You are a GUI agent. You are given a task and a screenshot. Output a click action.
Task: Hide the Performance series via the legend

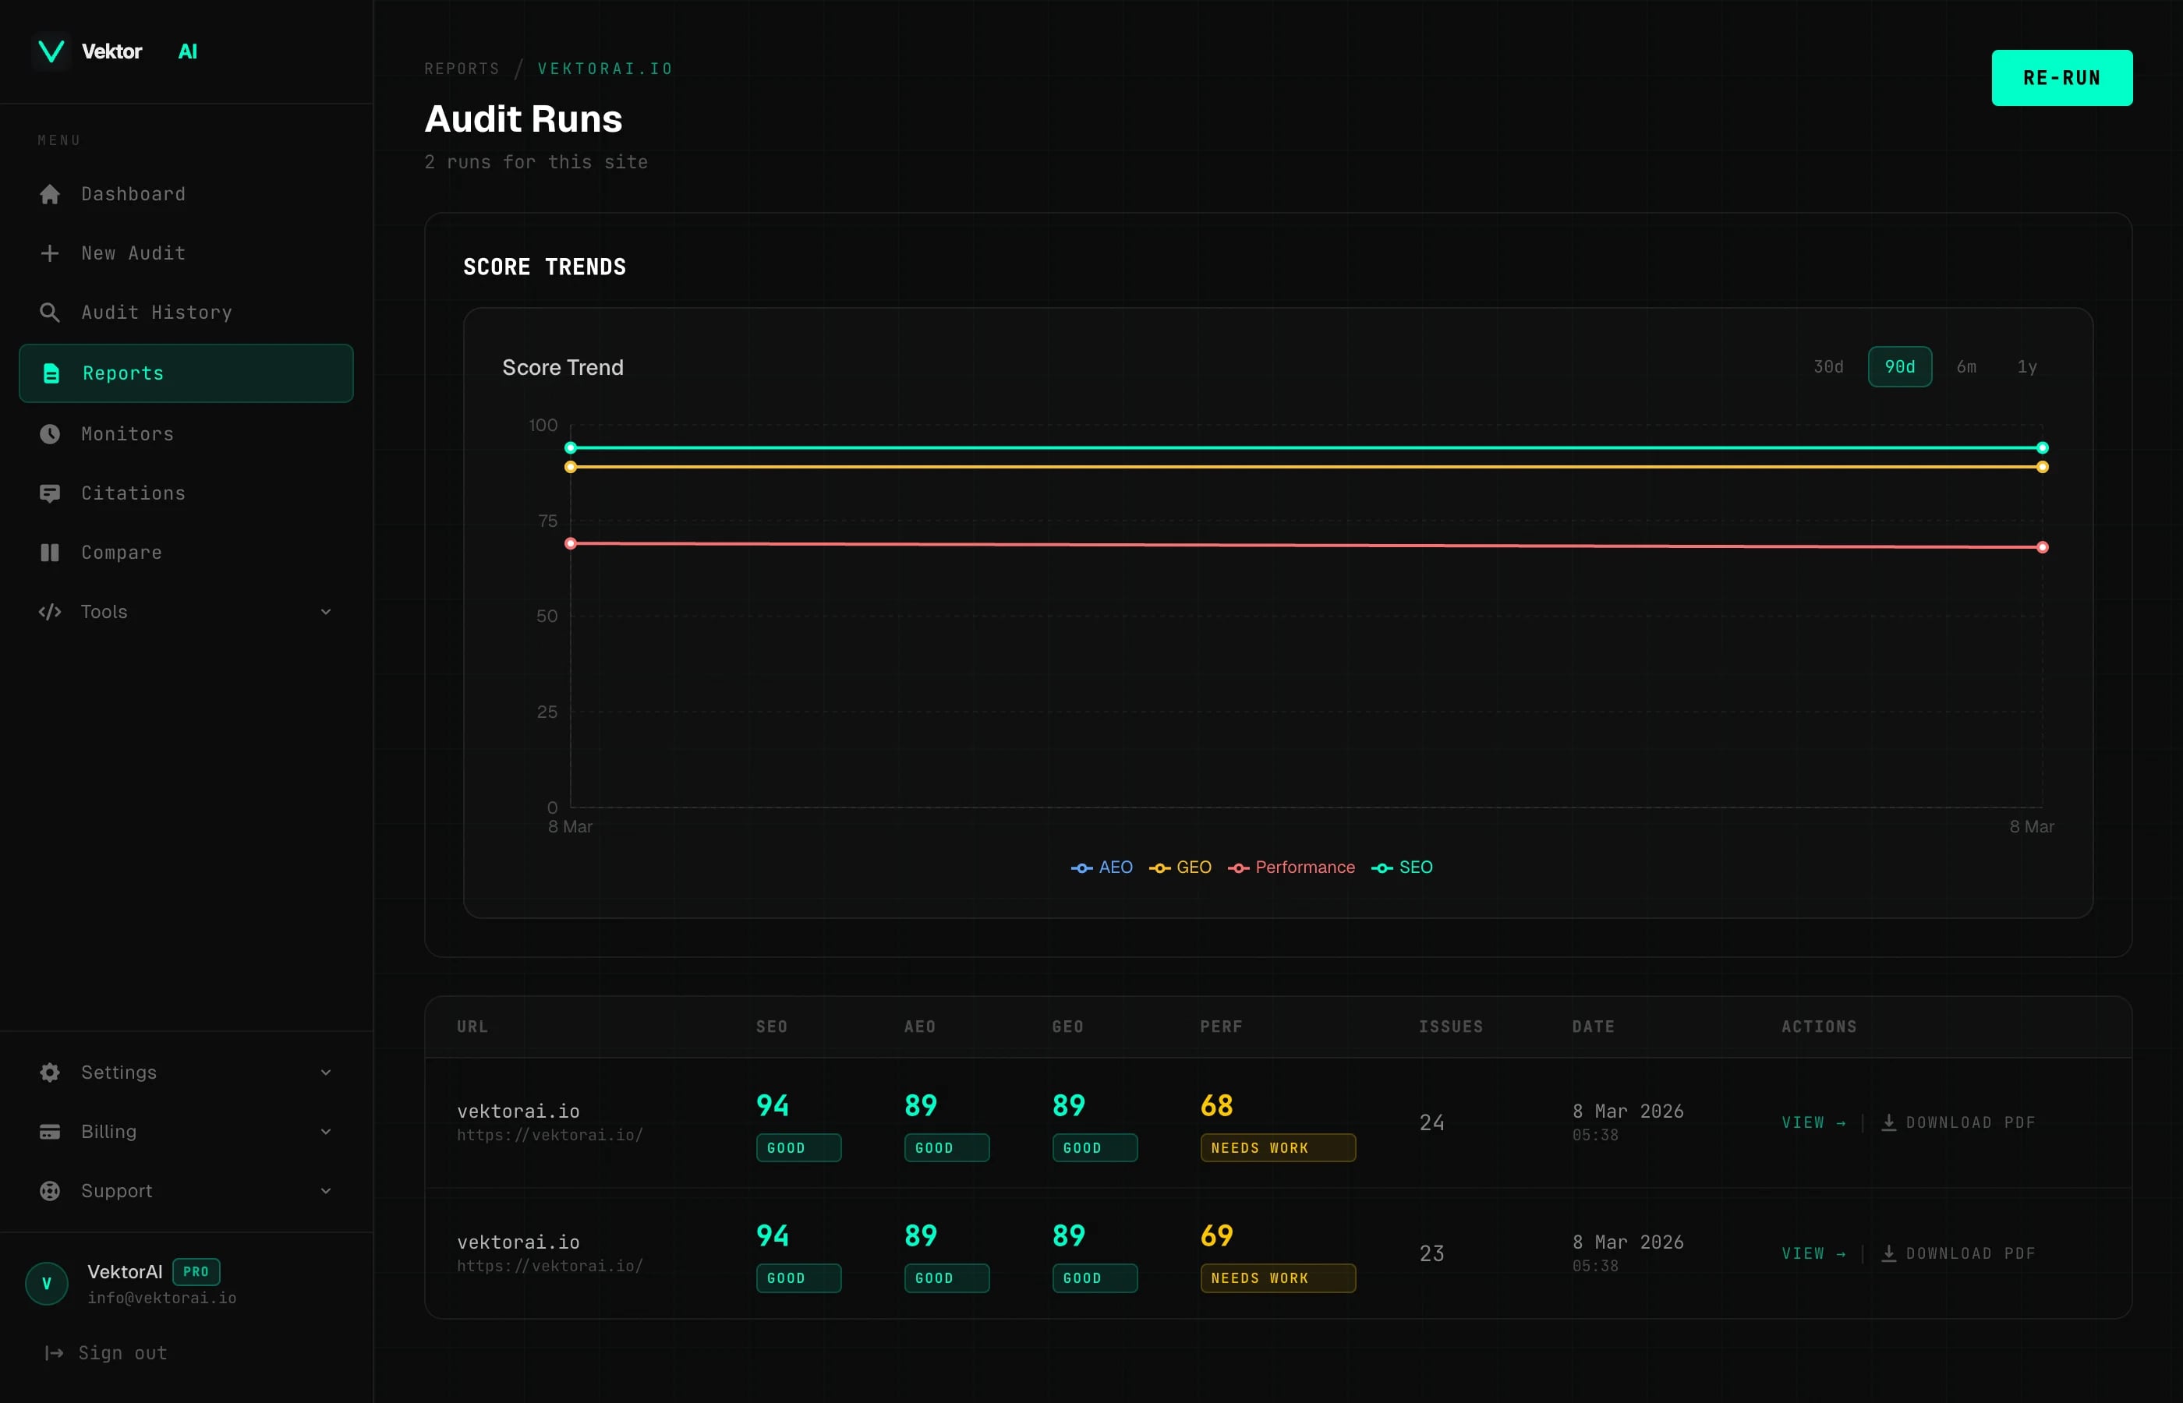coord(1291,867)
